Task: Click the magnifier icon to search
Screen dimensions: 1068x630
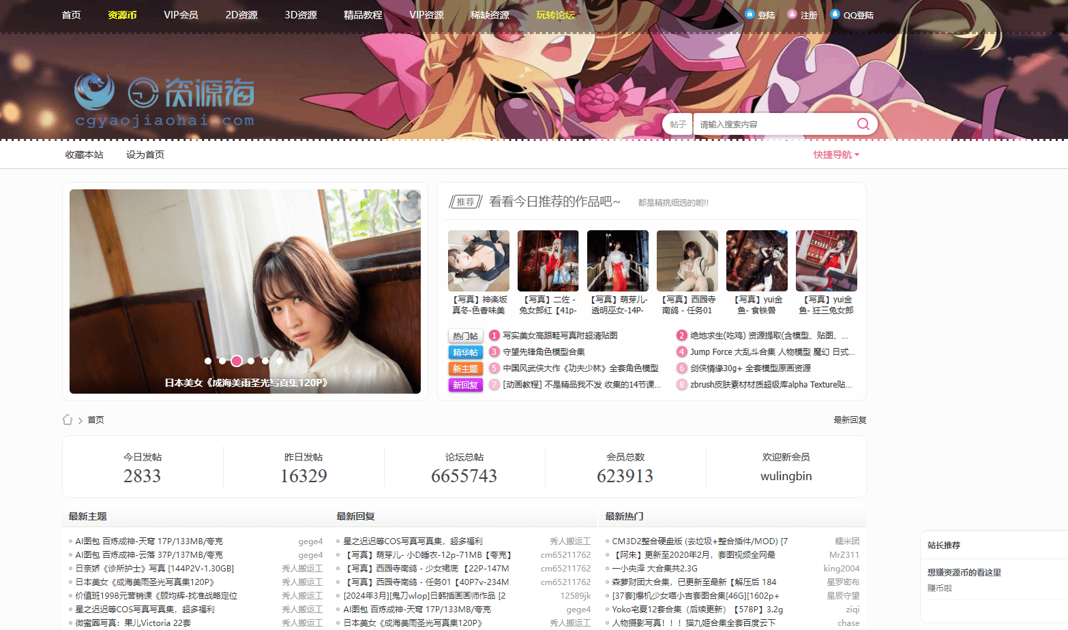Action: pos(863,124)
